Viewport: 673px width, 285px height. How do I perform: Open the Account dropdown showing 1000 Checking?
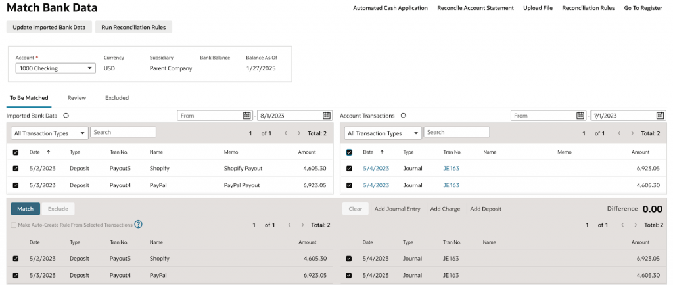pyautogui.click(x=55, y=68)
